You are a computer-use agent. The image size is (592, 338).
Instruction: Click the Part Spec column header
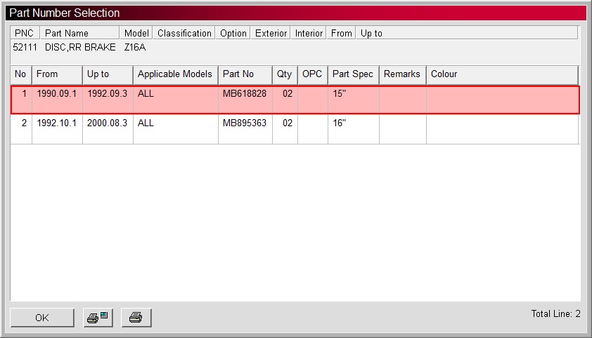pos(353,74)
